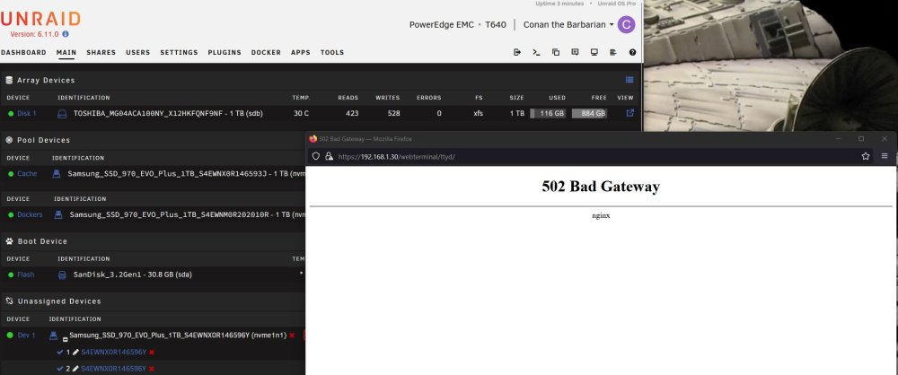
Task: Open the Docker tab
Action: 267,53
